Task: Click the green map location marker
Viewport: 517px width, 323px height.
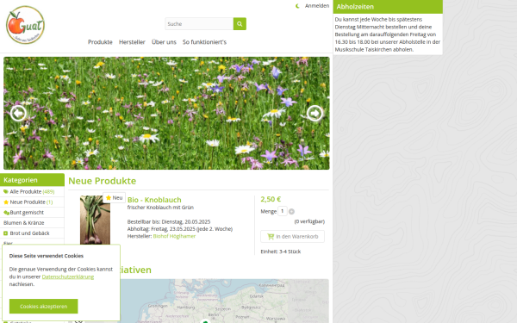Action: [205, 321]
